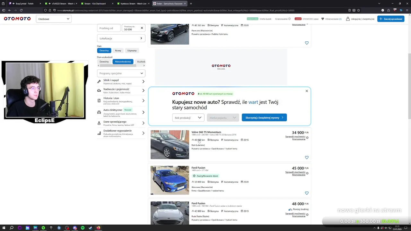The height and width of the screenshot is (231, 411).
Task: Open Spotify from the taskbar
Action: point(83,228)
